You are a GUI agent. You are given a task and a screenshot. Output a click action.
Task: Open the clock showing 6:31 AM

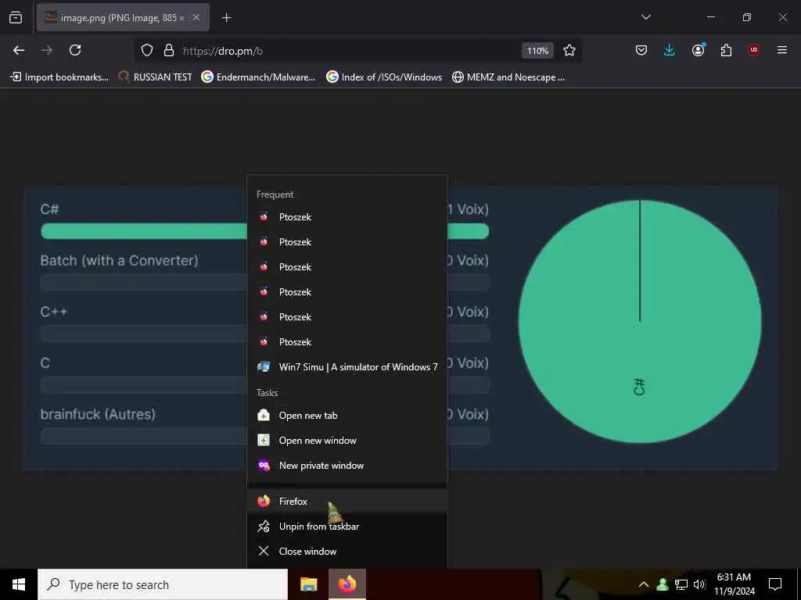(x=734, y=584)
